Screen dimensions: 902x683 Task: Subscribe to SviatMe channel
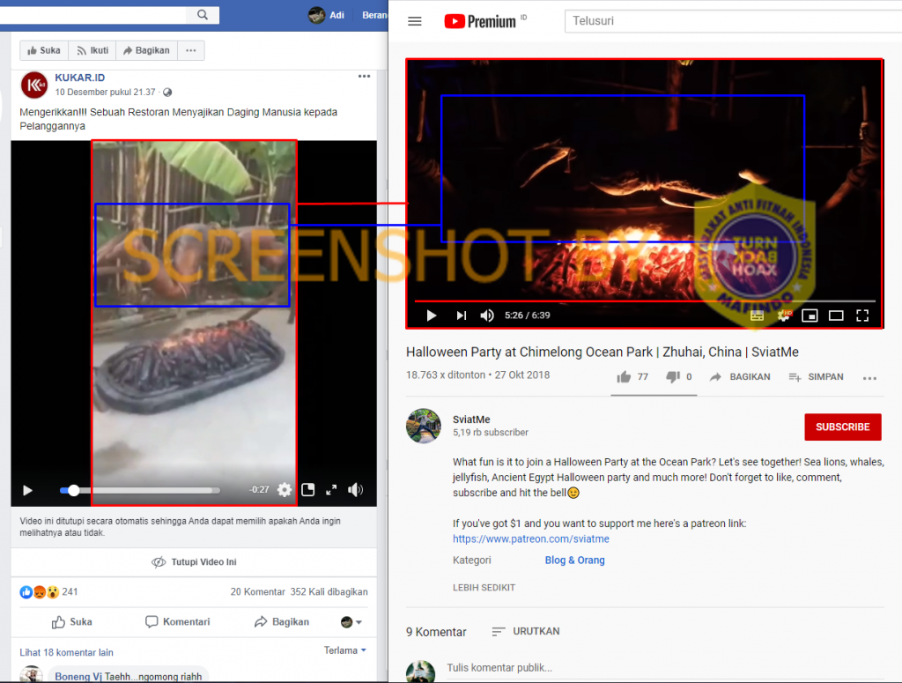point(843,427)
